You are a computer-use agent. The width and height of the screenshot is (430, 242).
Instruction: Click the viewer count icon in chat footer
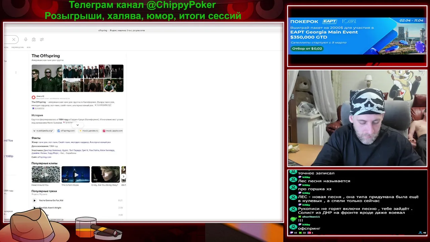tap(420, 233)
